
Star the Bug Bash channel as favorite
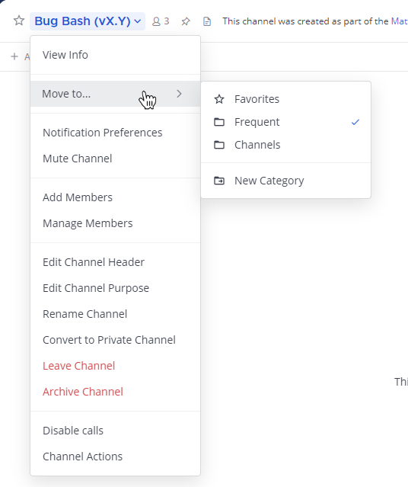coord(19,21)
